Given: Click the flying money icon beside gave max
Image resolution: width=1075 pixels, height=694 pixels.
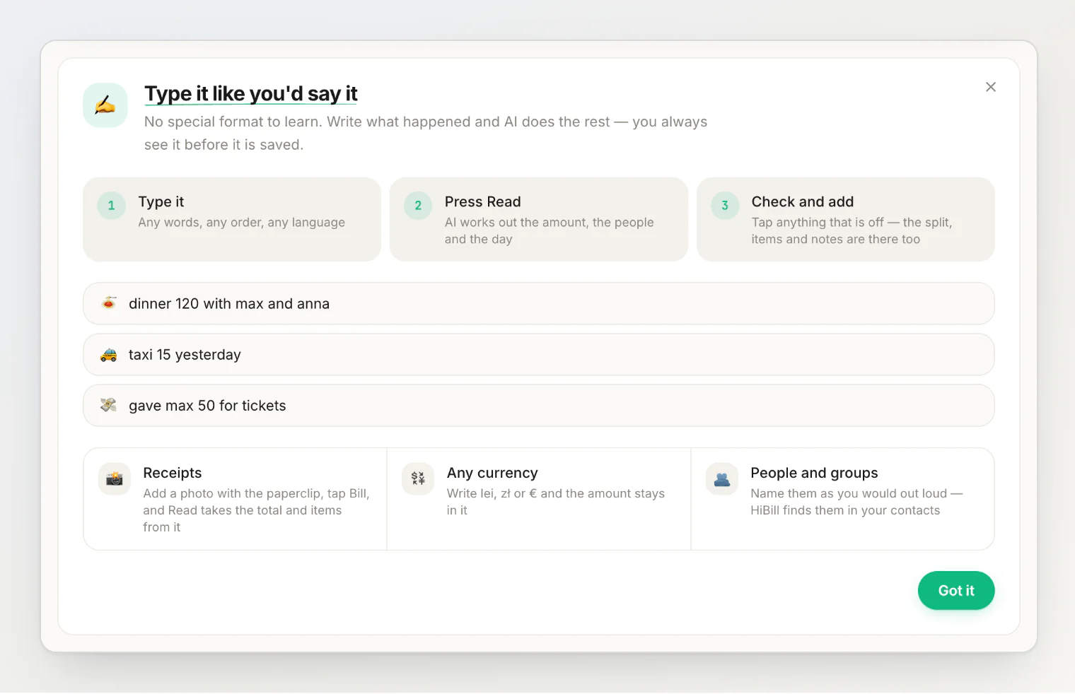Looking at the screenshot, I should (x=109, y=405).
